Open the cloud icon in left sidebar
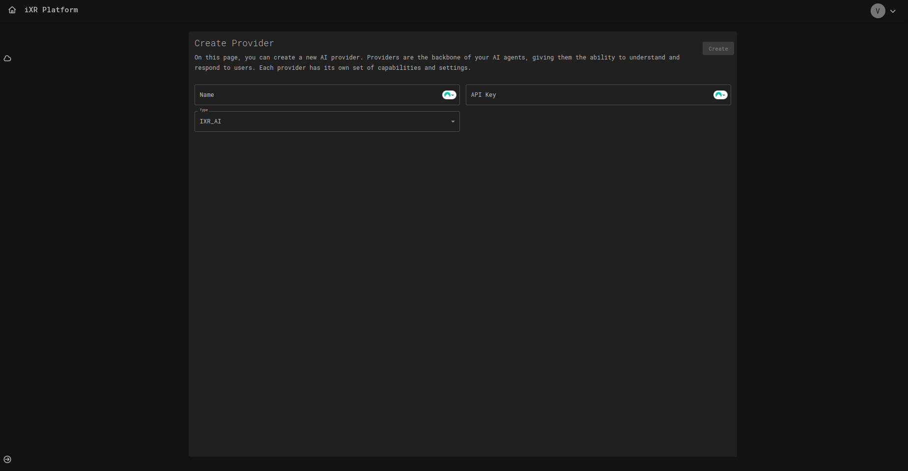This screenshot has width=908, height=471. point(7,59)
